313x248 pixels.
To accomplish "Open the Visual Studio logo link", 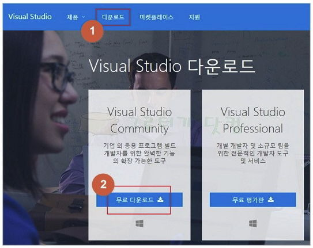I will (30, 17).
